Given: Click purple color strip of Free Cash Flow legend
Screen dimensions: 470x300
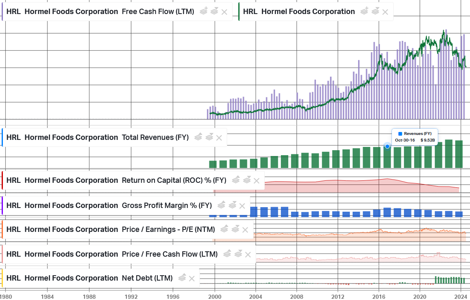Looking at the screenshot, I should [x=2, y=12].
